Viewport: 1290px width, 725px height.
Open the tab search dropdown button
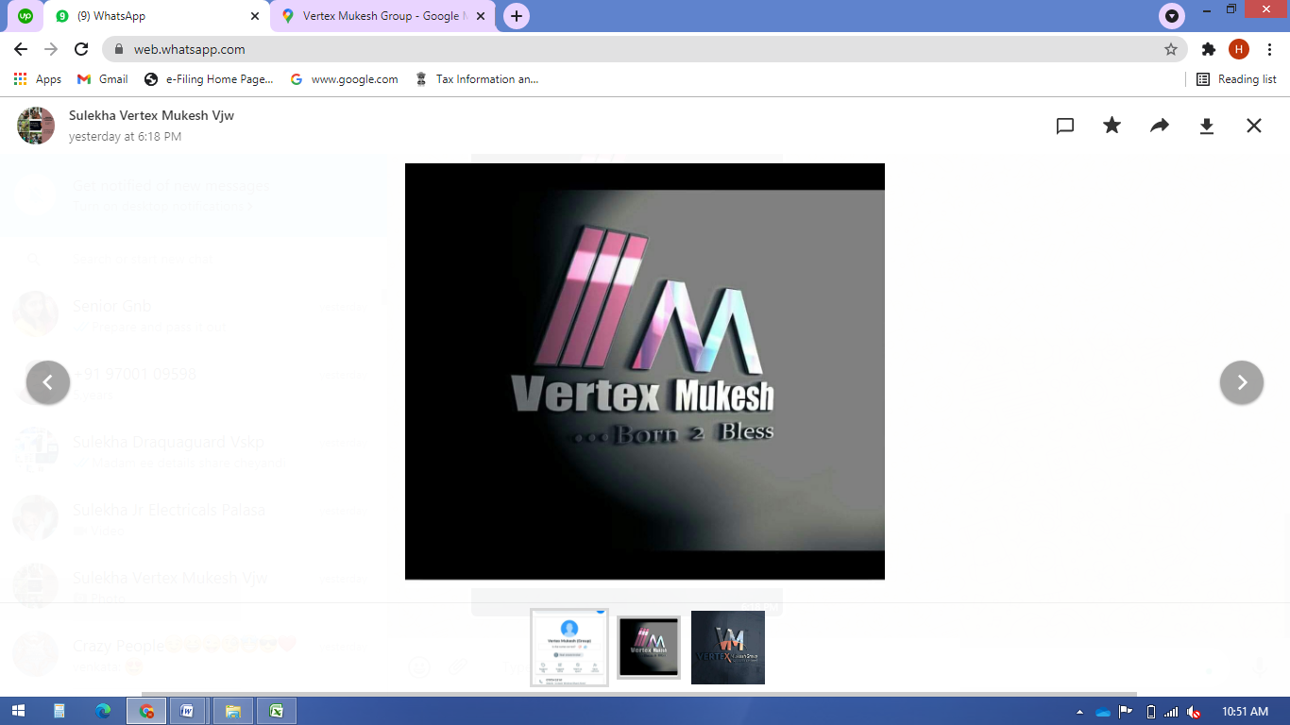tap(1172, 16)
